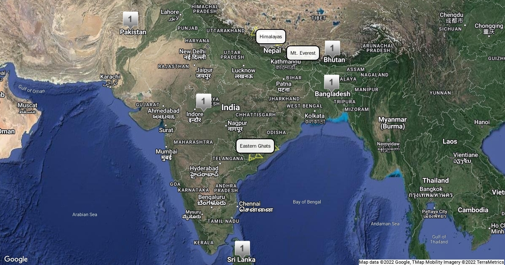Image resolution: width=505 pixels, height=265 pixels.
Task: Click the Kerala state label
Action: (204, 243)
